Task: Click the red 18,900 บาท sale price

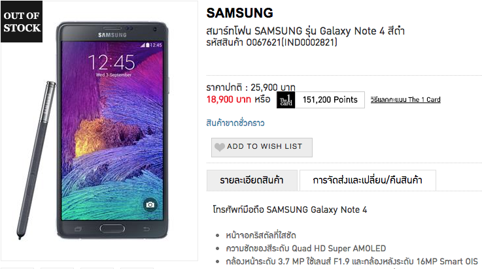Action: 229,99
